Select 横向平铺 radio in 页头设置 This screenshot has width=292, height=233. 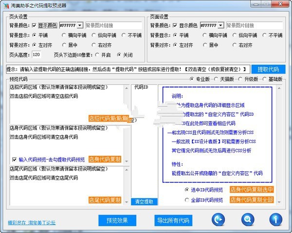point(64,35)
